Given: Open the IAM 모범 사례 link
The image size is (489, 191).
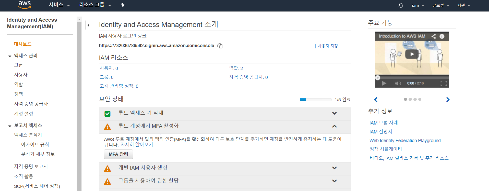Looking at the screenshot, I should 384,123.
